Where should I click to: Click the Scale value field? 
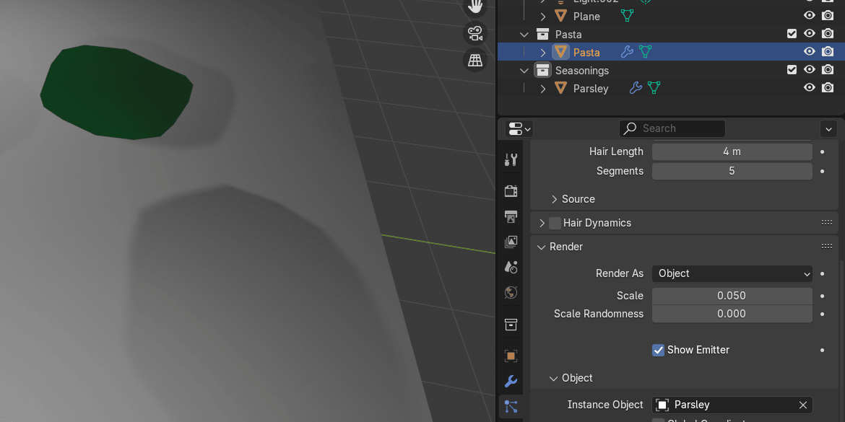pos(732,296)
